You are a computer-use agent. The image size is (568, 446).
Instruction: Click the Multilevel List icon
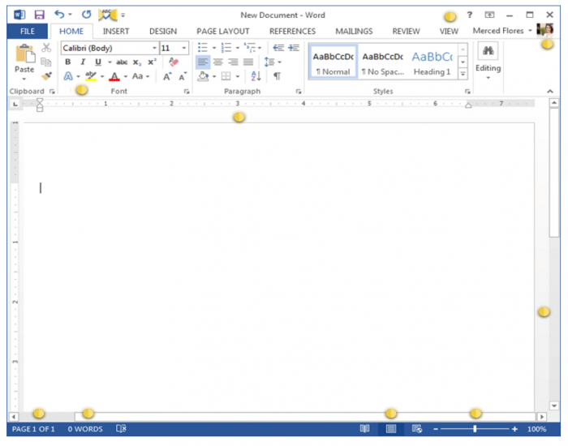click(x=250, y=47)
